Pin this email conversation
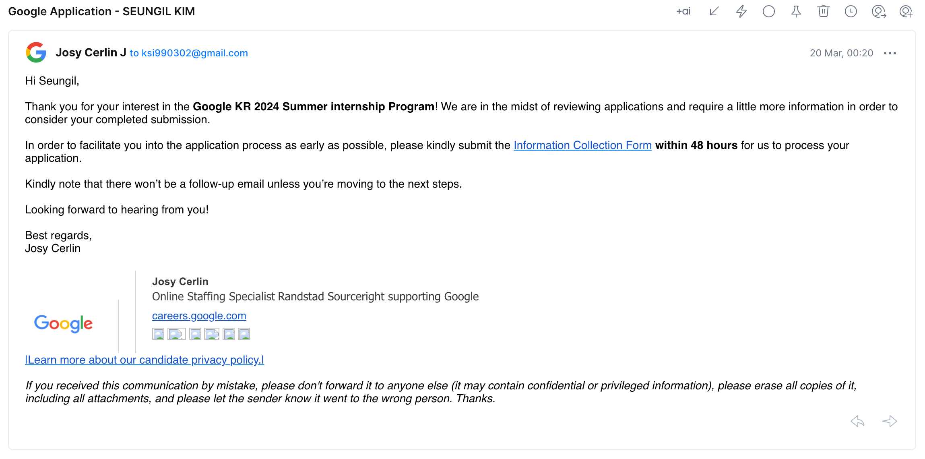 click(796, 11)
